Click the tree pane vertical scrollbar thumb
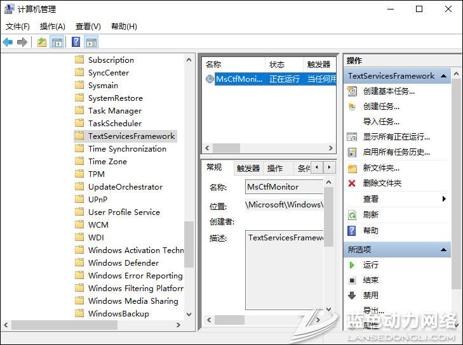 [x=189, y=244]
